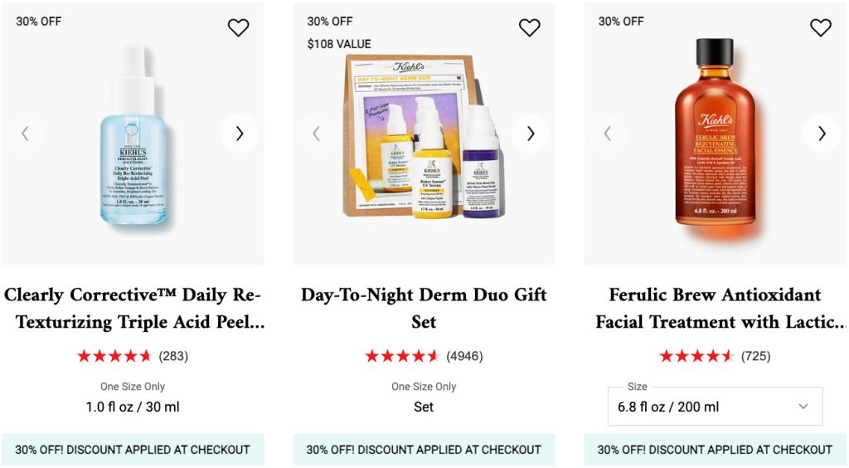Screen dimensions: 849x468
Task: Open Day-To-Night Derm Duo Gift Set link
Action: tap(424, 308)
